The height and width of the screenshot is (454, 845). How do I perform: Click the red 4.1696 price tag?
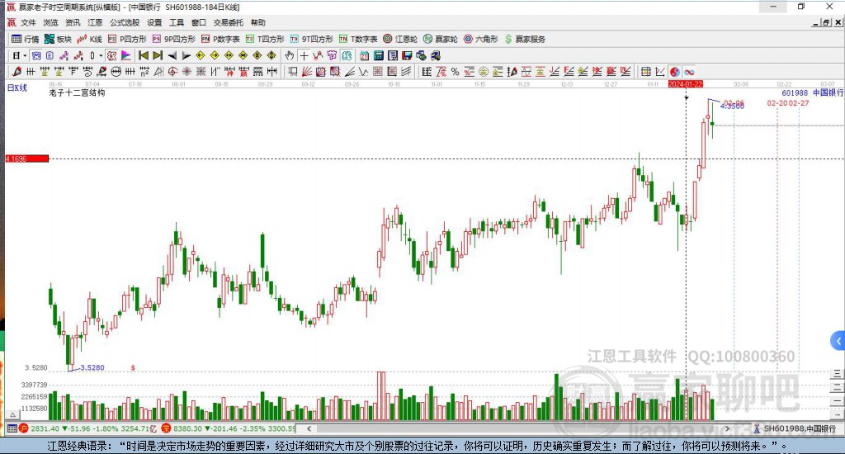pyautogui.click(x=27, y=158)
